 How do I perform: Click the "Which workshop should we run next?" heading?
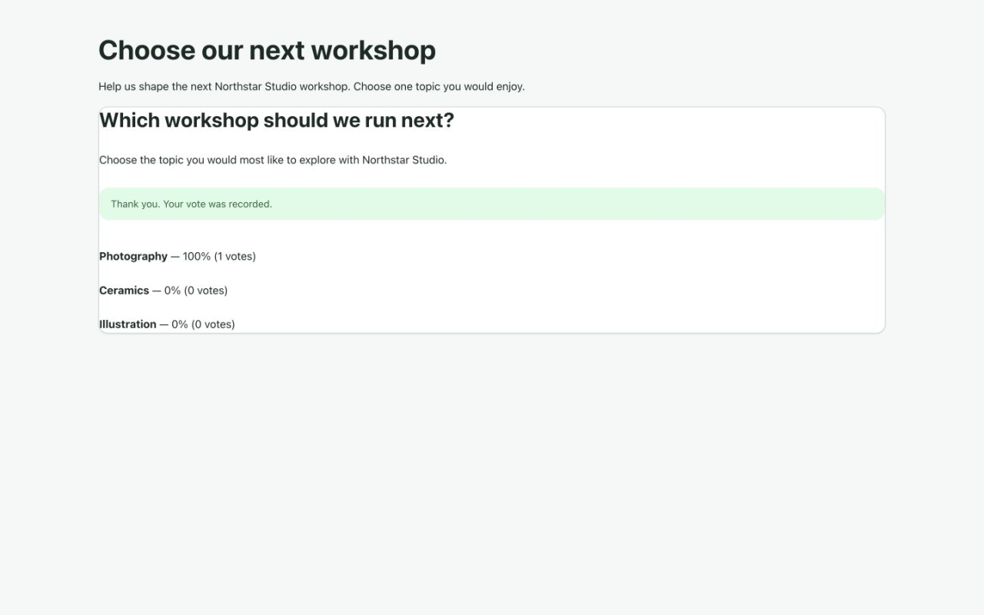tap(277, 121)
